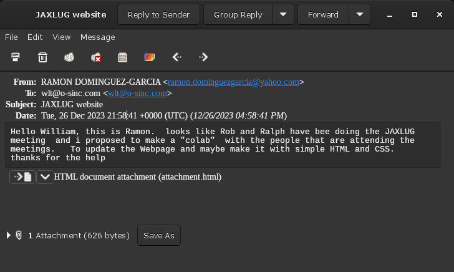Click the Group Reply button

point(238,14)
